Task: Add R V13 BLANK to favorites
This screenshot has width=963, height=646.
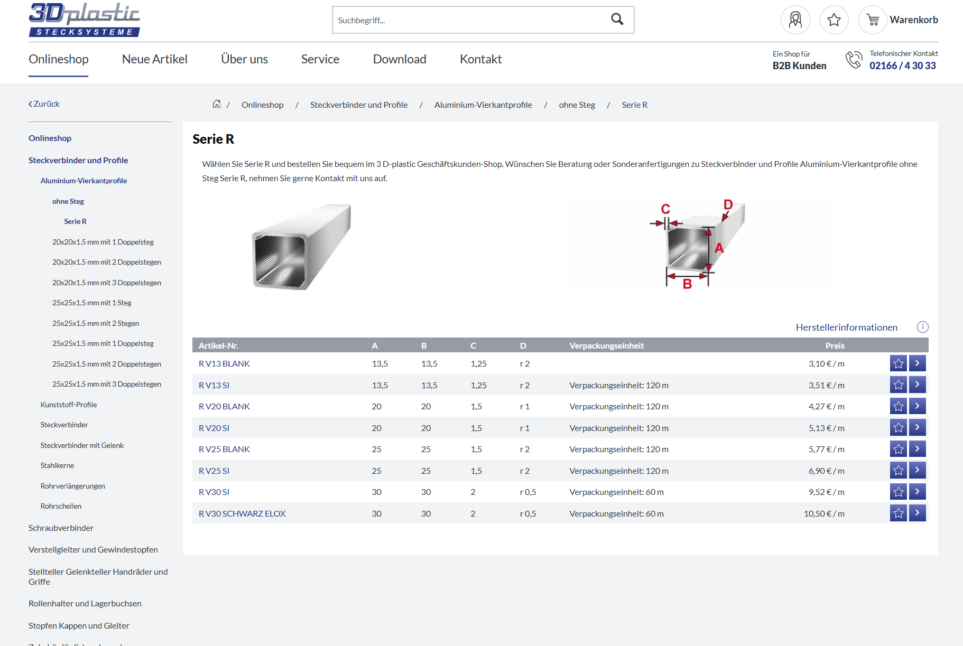Action: [898, 363]
